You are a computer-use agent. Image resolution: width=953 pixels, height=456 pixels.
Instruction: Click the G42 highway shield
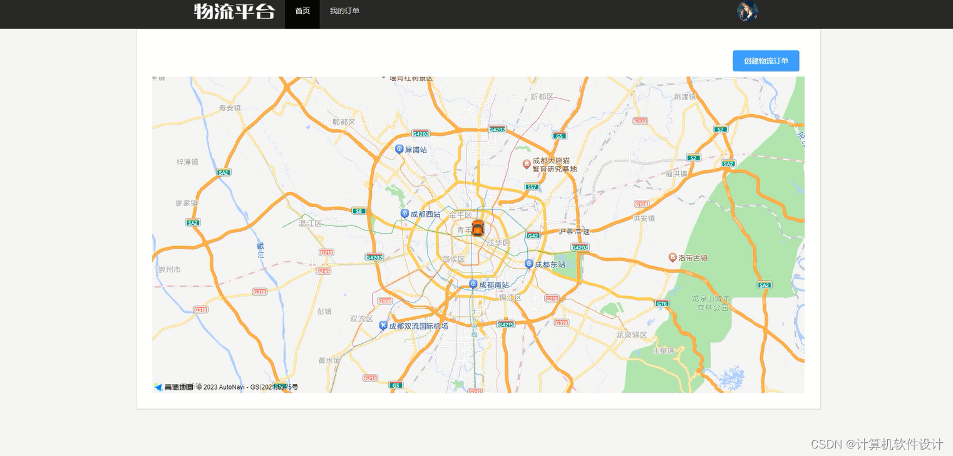pos(533,236)
